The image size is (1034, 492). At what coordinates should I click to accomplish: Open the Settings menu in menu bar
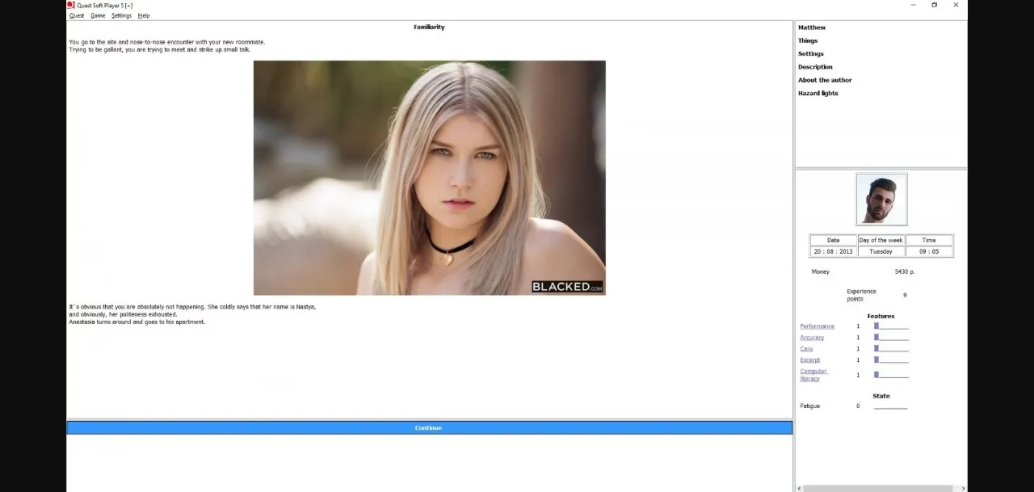(121, 15)
